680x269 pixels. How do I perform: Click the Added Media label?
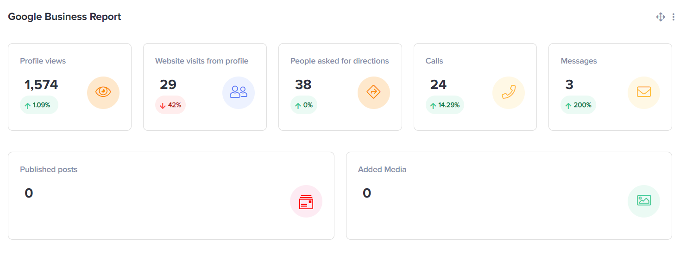[x=382, y=170]
